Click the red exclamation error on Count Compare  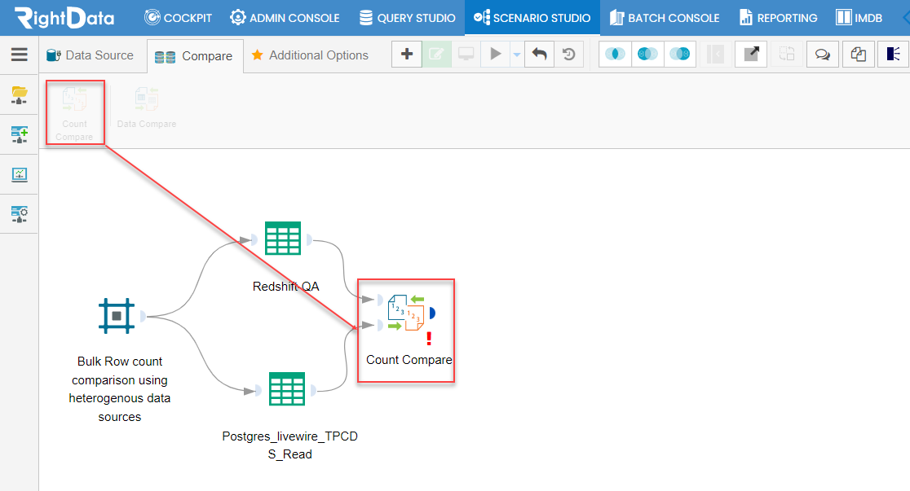[429, 339]
